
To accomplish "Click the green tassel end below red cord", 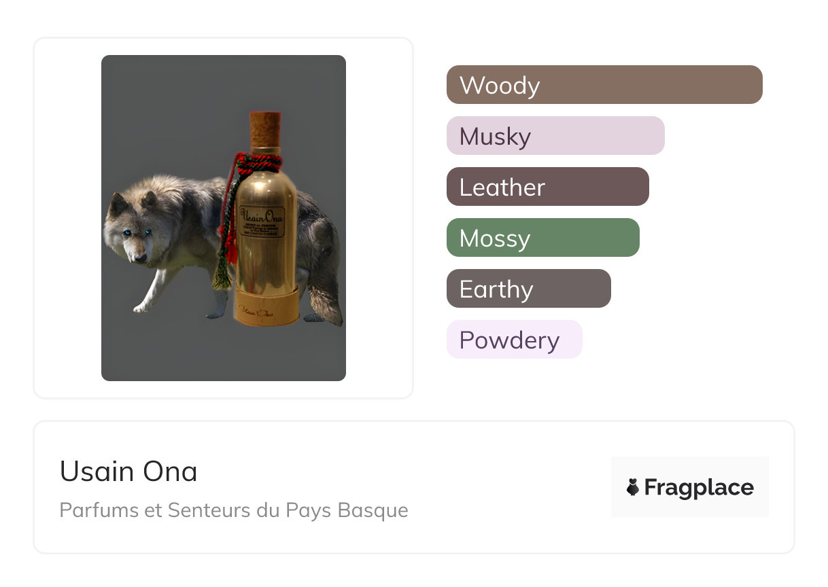I will pyautogui.click(x=220, y=279).
